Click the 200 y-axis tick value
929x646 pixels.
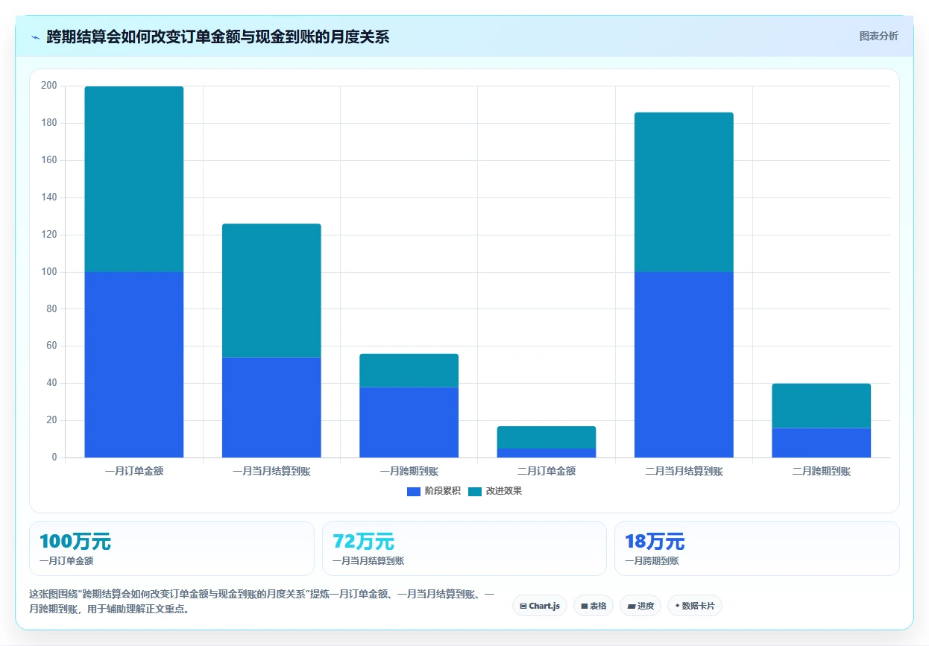click(x=48, y=86)
